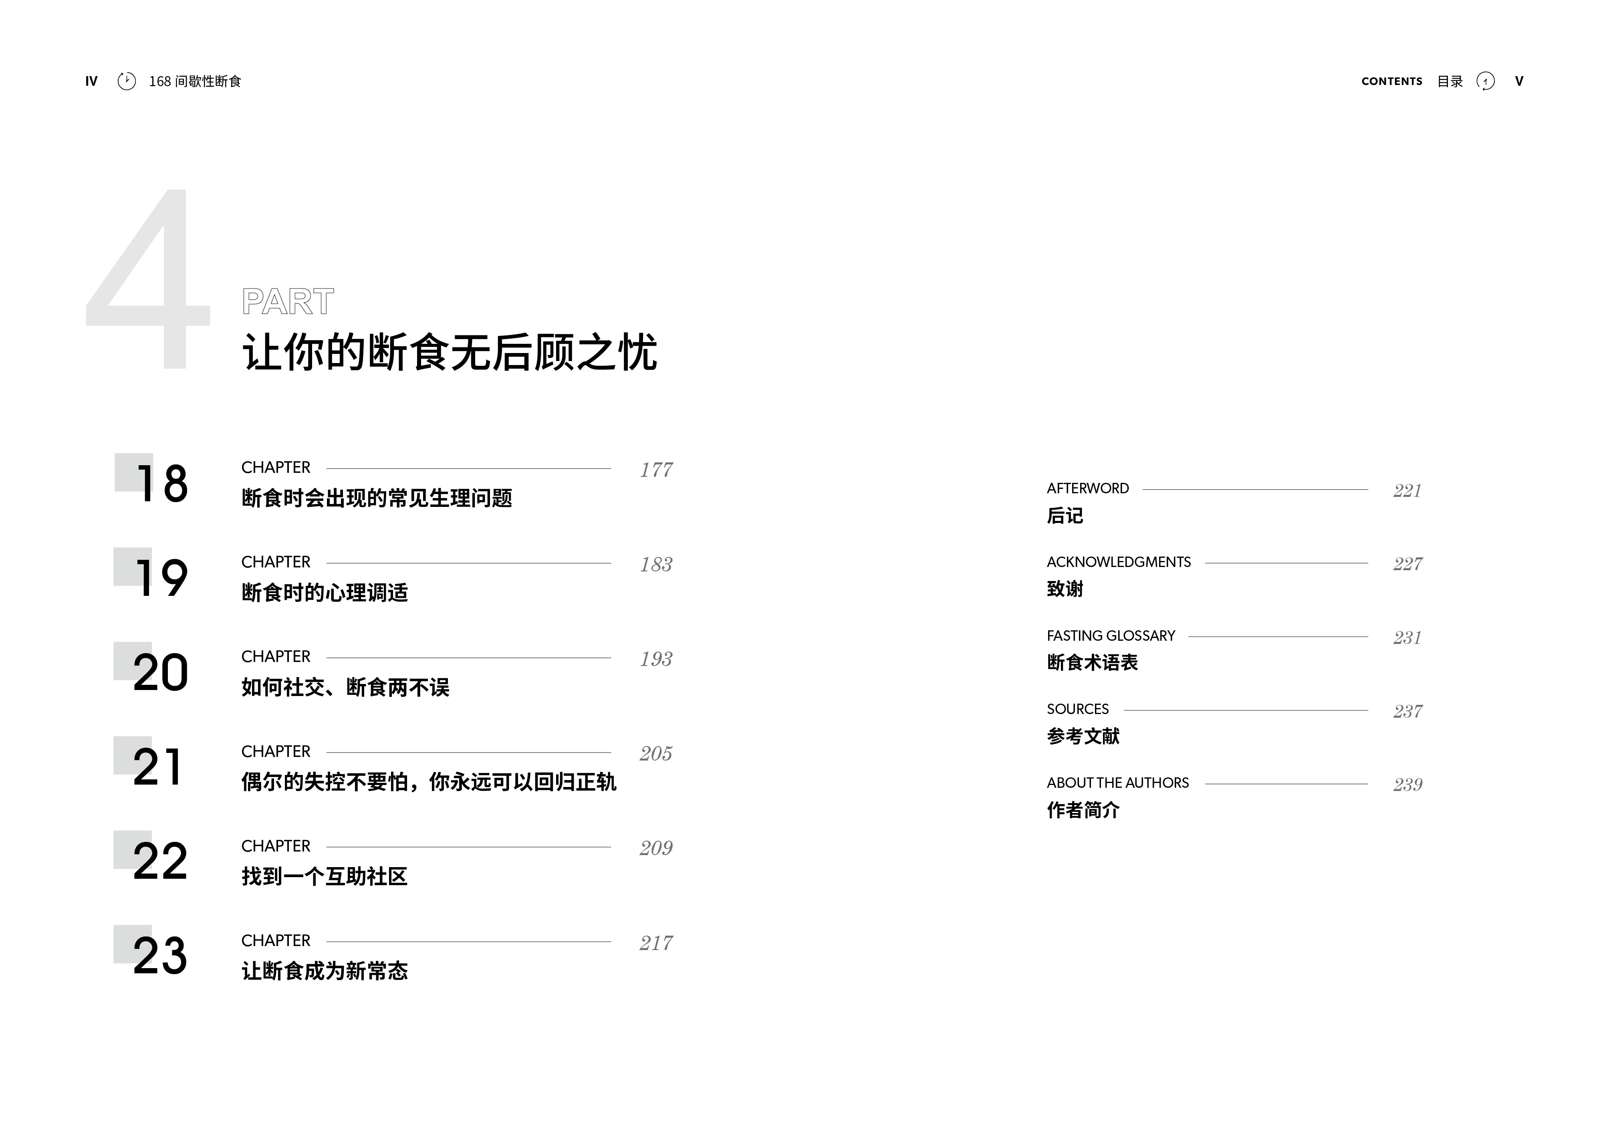Viewport: 1609px width, 1136px height.
Task: Open the 致谢 entry
Action: pos(1065,589)
